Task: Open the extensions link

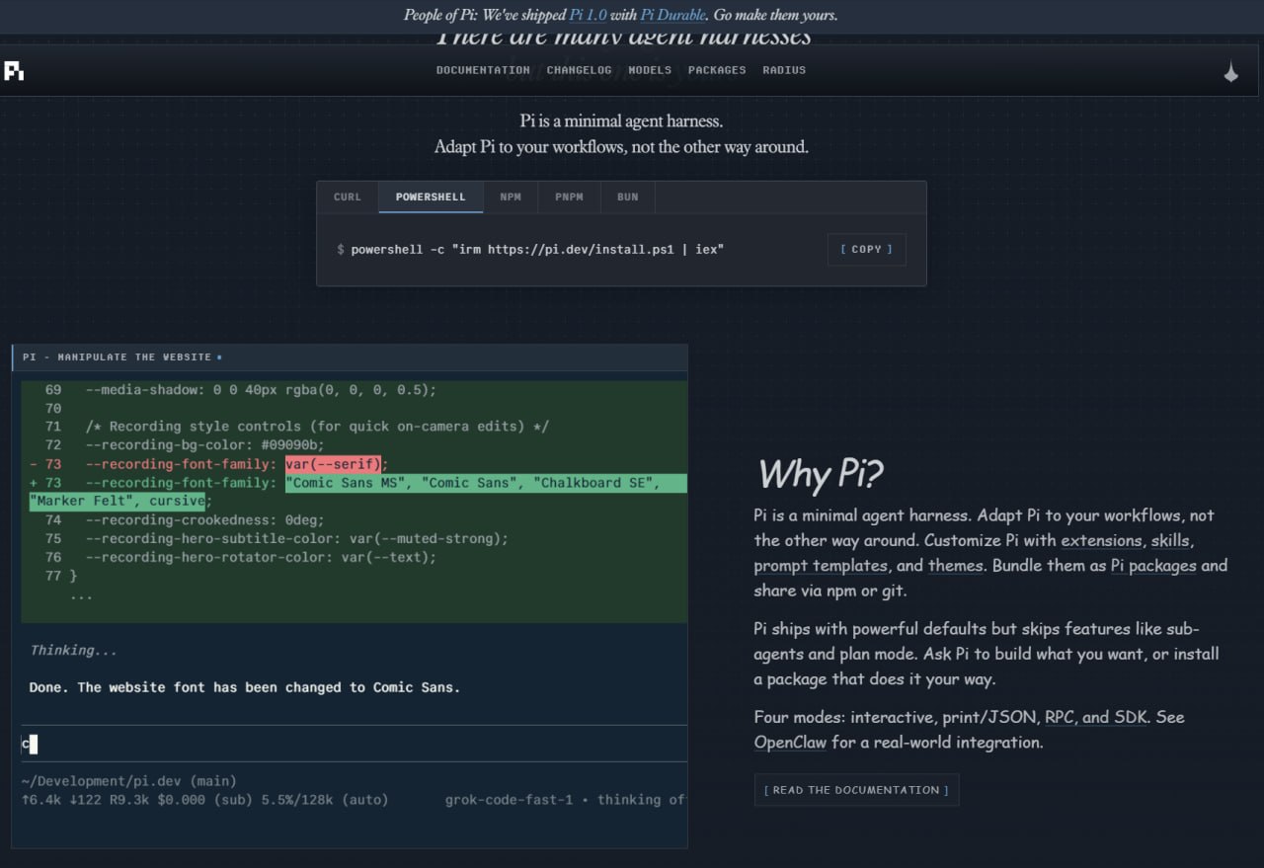Action: tap(1101, 541)
